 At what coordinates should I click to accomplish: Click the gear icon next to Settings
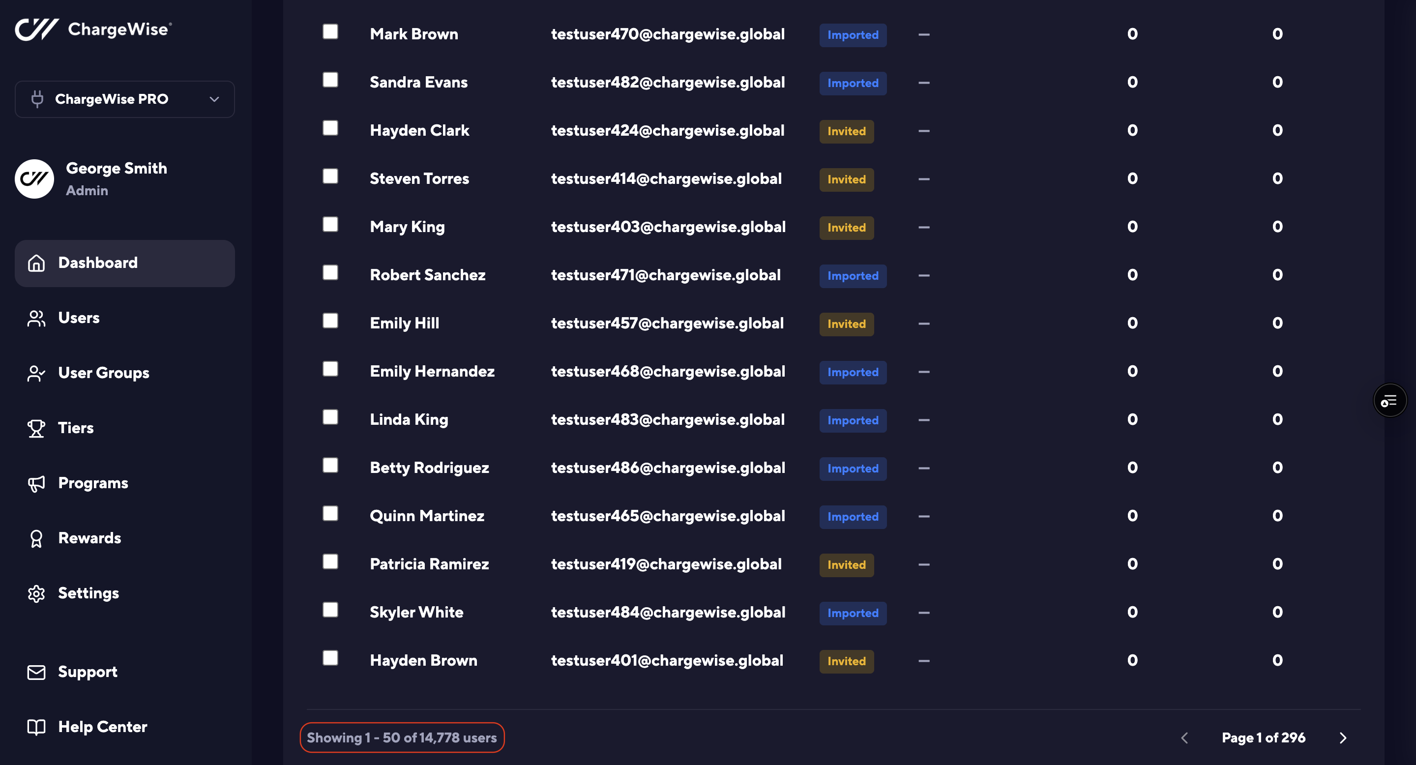tap(36, 593)
